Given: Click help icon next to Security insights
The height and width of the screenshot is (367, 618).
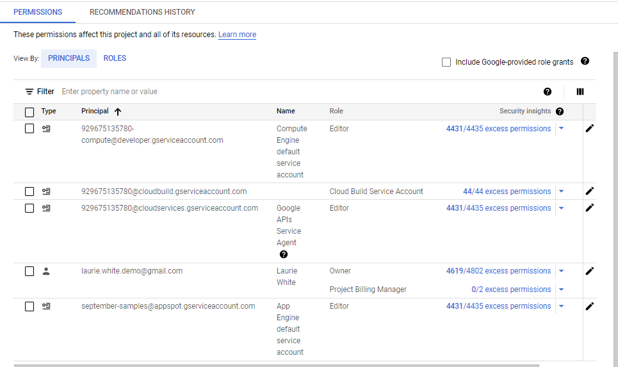Looking at the screenshot, I should (x=560, y=111).
